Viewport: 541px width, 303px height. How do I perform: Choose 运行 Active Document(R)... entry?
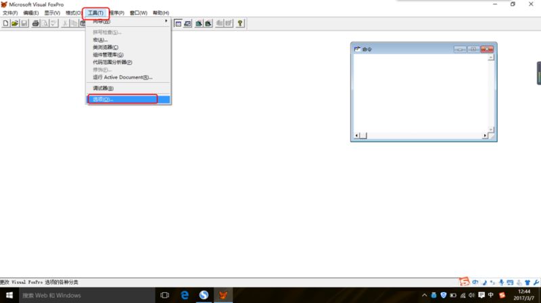pos(128,77)
